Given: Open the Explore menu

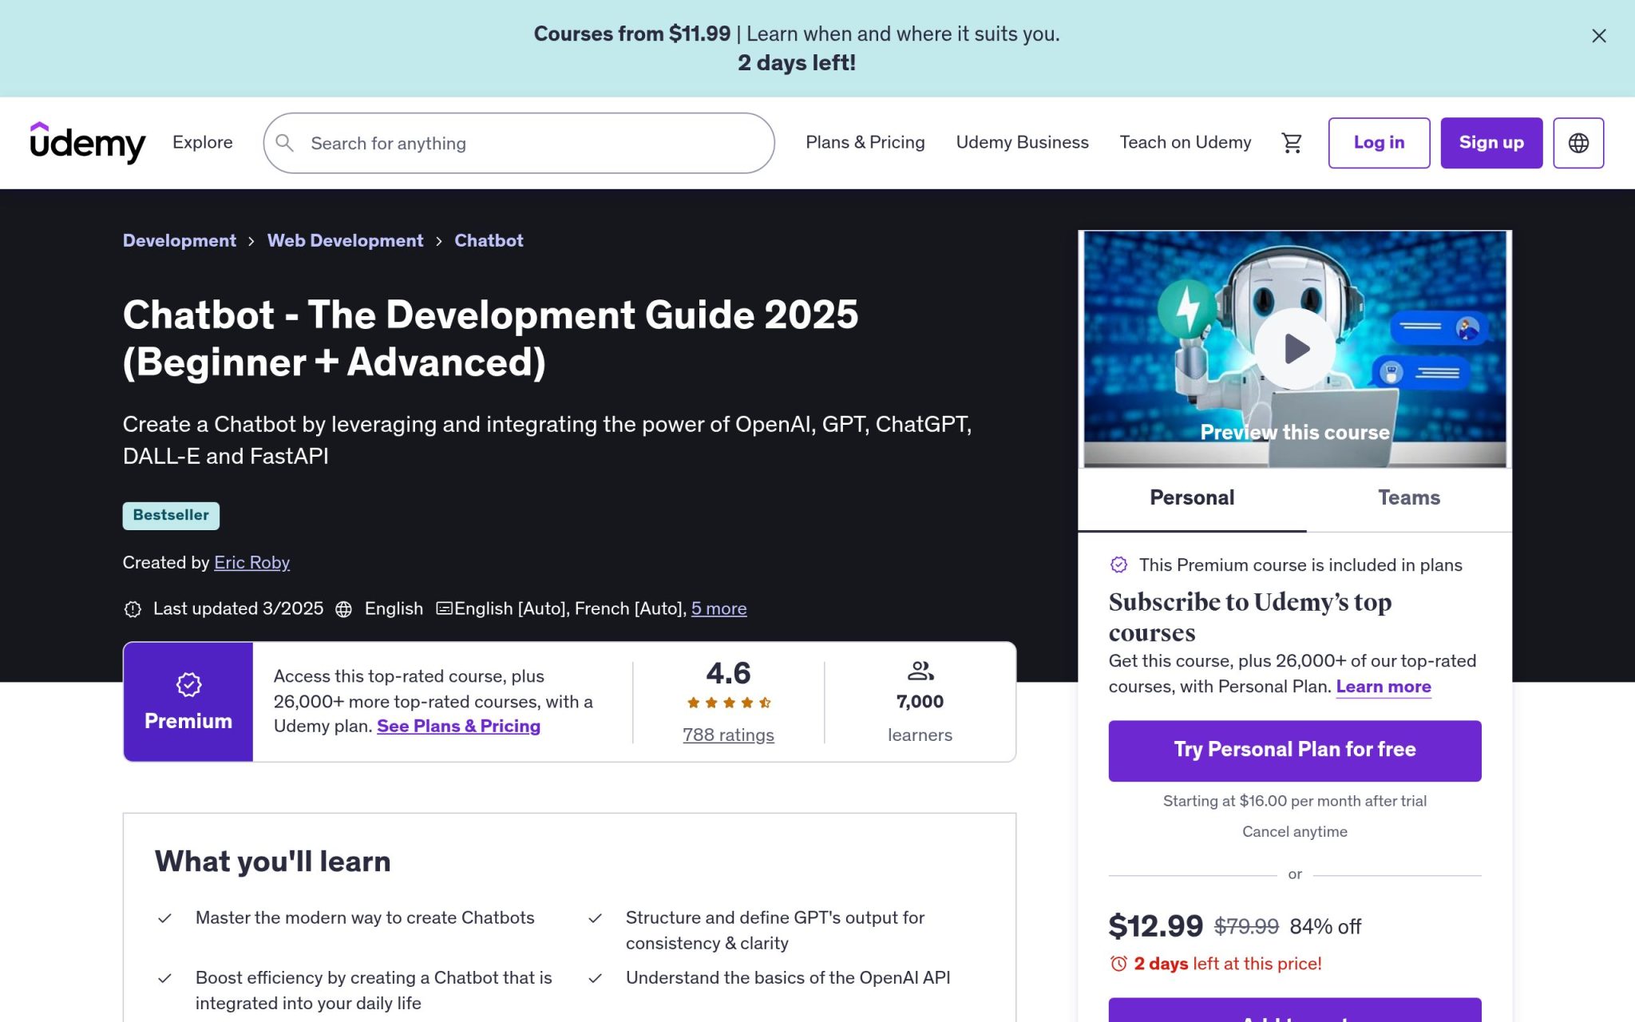Looking at the screenshot, I should 203,142.
